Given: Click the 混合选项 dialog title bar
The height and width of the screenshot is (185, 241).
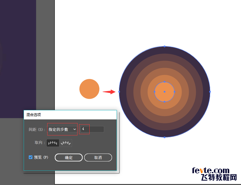Looking at the screenshot, I should click(x=70, y=115).
